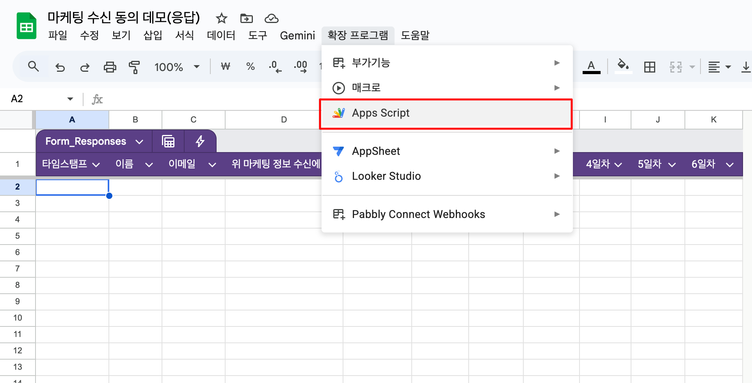Viewport: 752px width, 383px height.
Task: Format as Korean won currency
Action: click(226, 67)
